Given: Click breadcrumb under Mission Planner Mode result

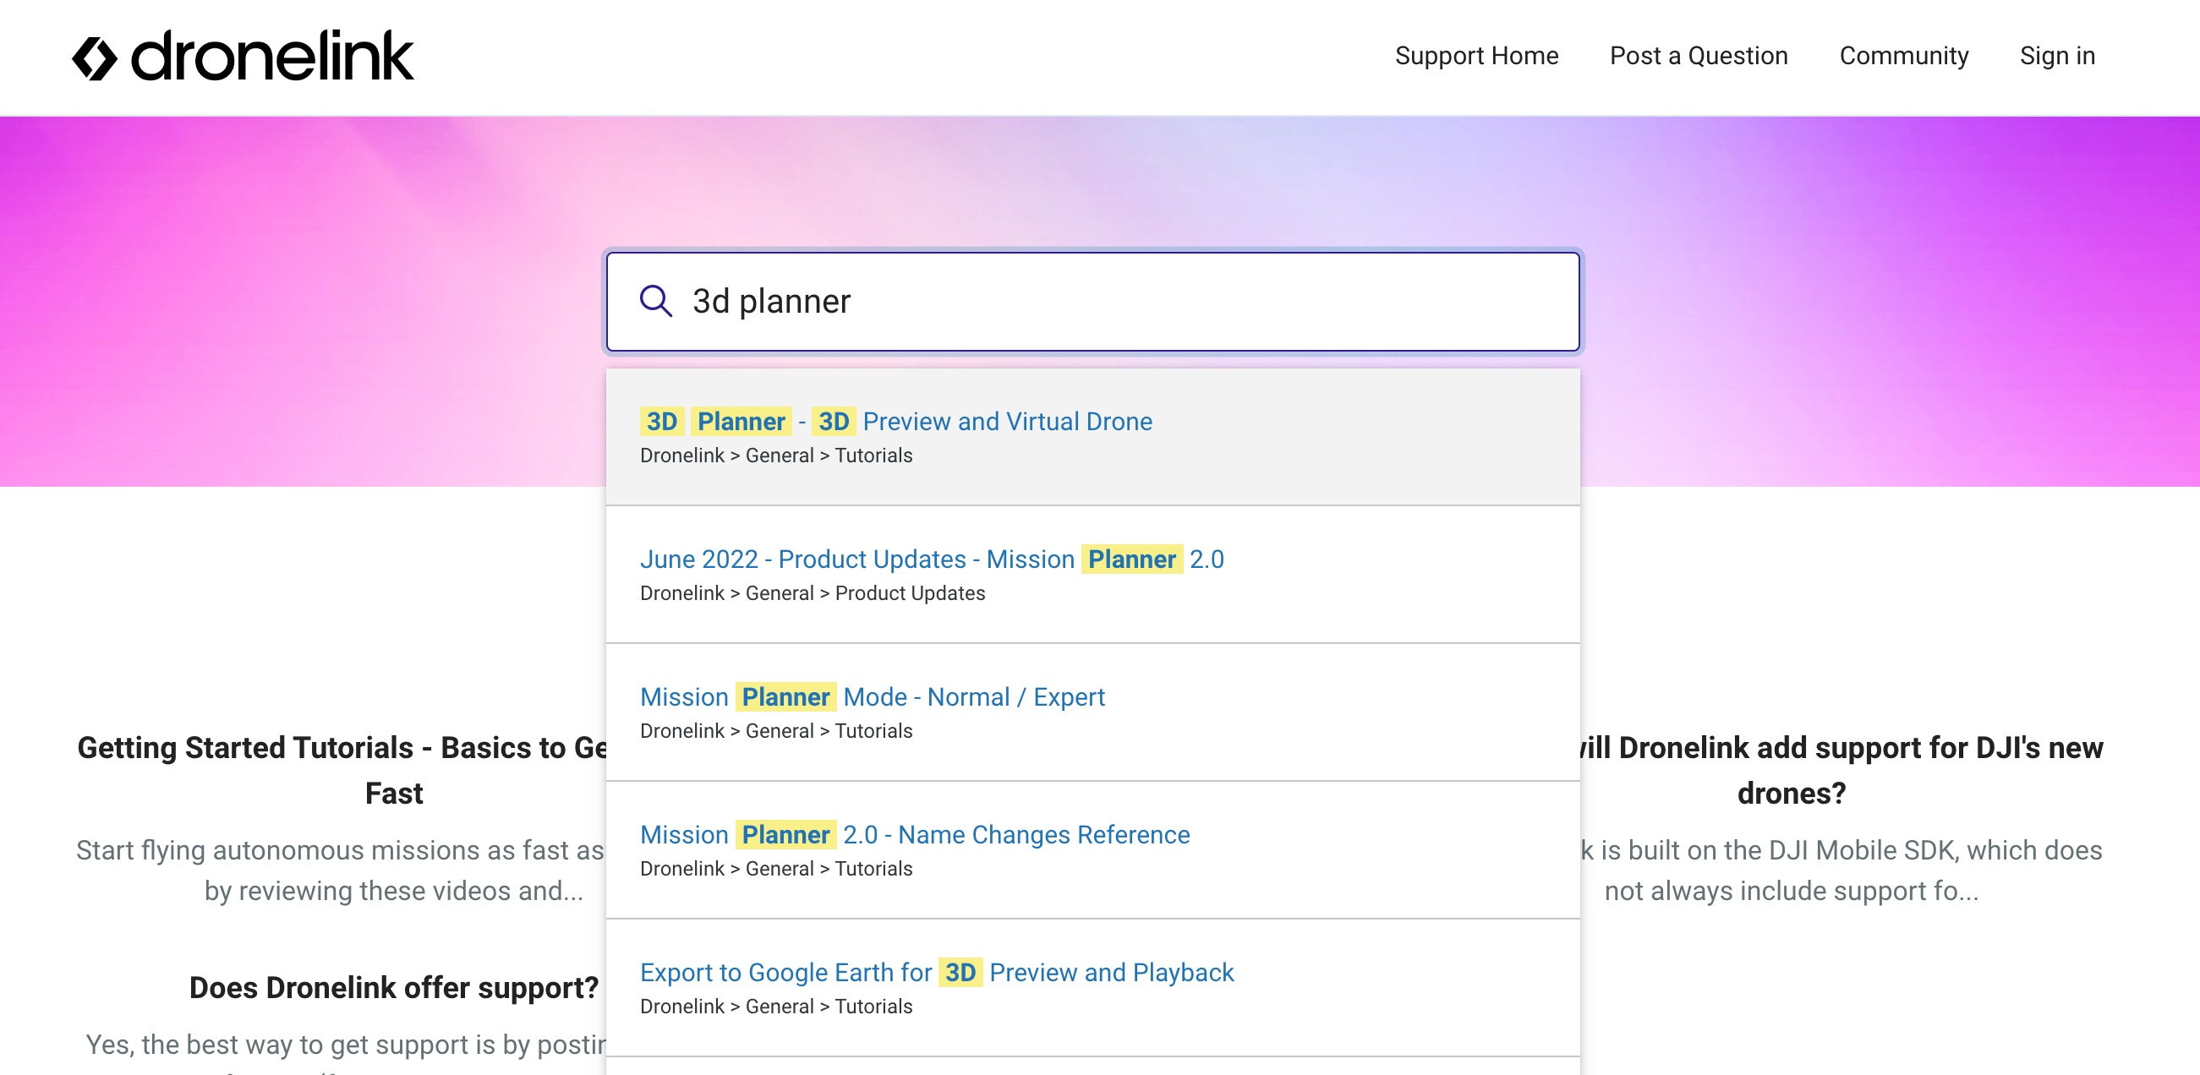Looking at the screenshot, I should (x=775, y=730).
